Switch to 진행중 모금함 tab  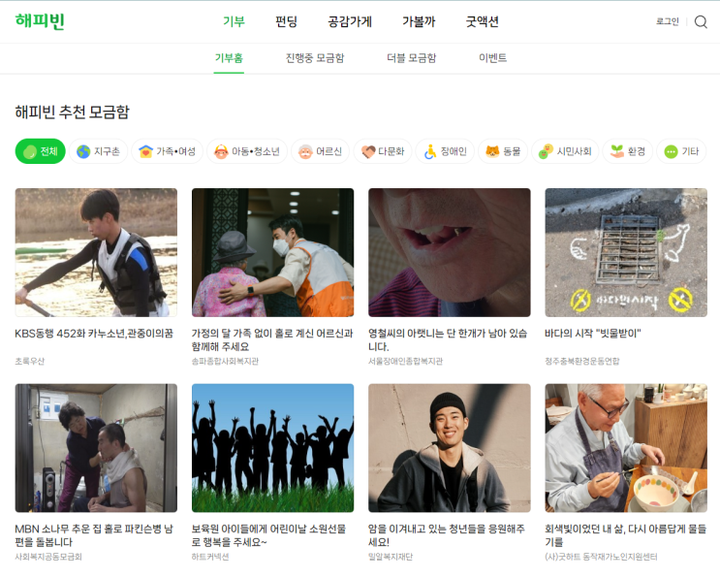[x=315, y=58]
